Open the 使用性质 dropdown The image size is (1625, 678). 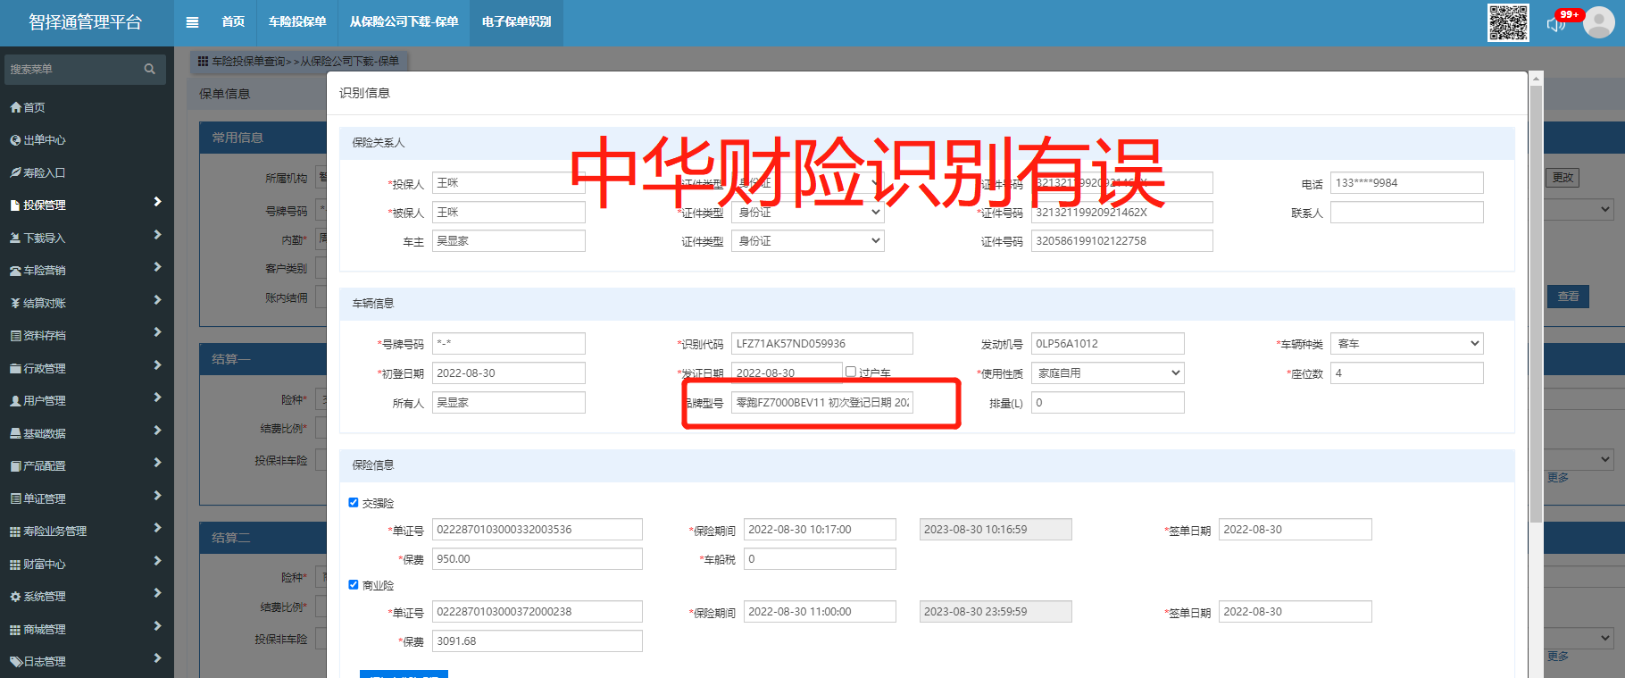click(x=1107, y=372)
